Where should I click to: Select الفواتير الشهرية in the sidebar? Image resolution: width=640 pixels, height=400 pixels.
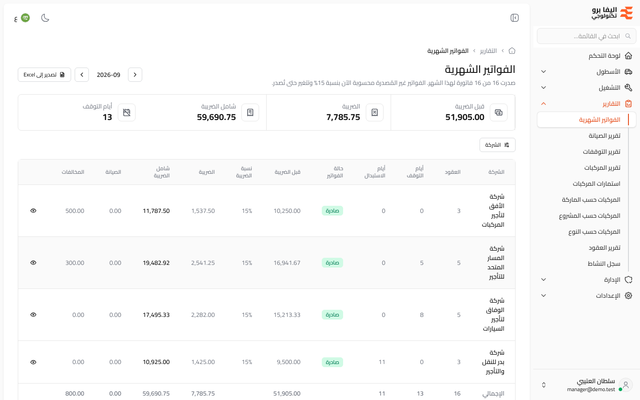(587, 120)
